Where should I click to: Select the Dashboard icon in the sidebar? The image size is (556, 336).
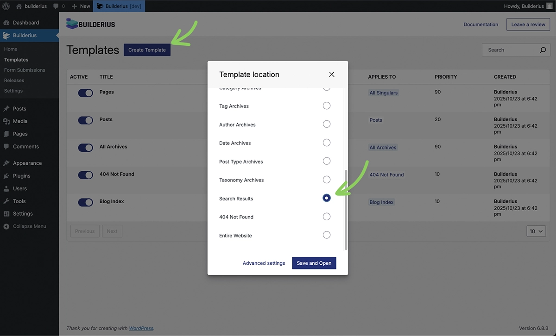[x=6, y=22]
